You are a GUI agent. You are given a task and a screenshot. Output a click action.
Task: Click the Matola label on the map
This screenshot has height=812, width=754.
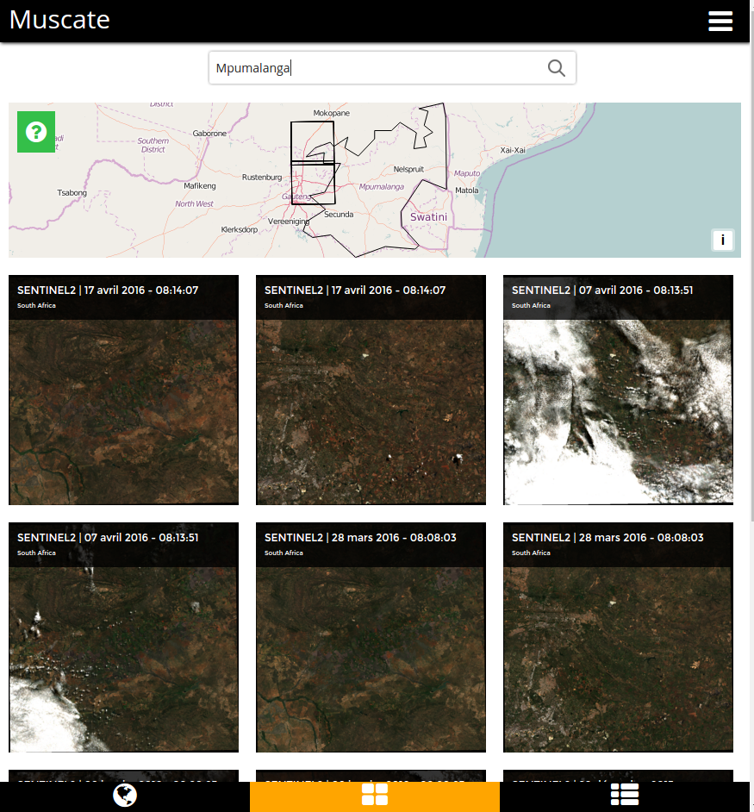467,191
